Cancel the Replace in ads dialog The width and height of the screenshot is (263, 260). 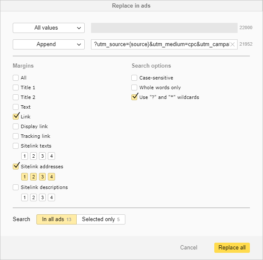tap(188, 247)
